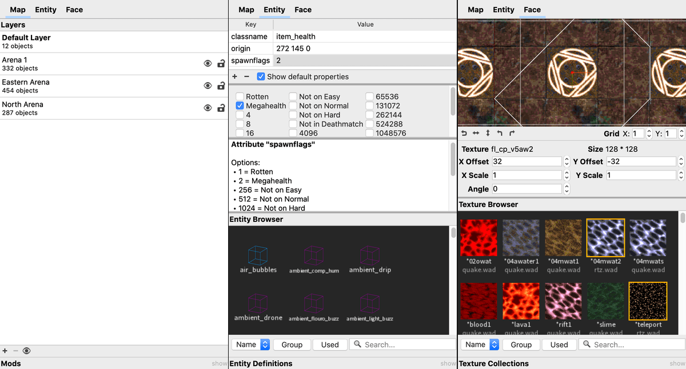Uncheck the Megahealth spawnflag
This screenshot has height=369, width=686.
[x=240, y=106]
